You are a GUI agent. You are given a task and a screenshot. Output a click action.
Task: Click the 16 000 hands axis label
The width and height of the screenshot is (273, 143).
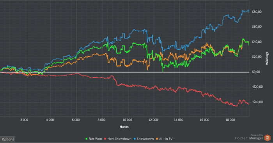(x=204, y=120)
